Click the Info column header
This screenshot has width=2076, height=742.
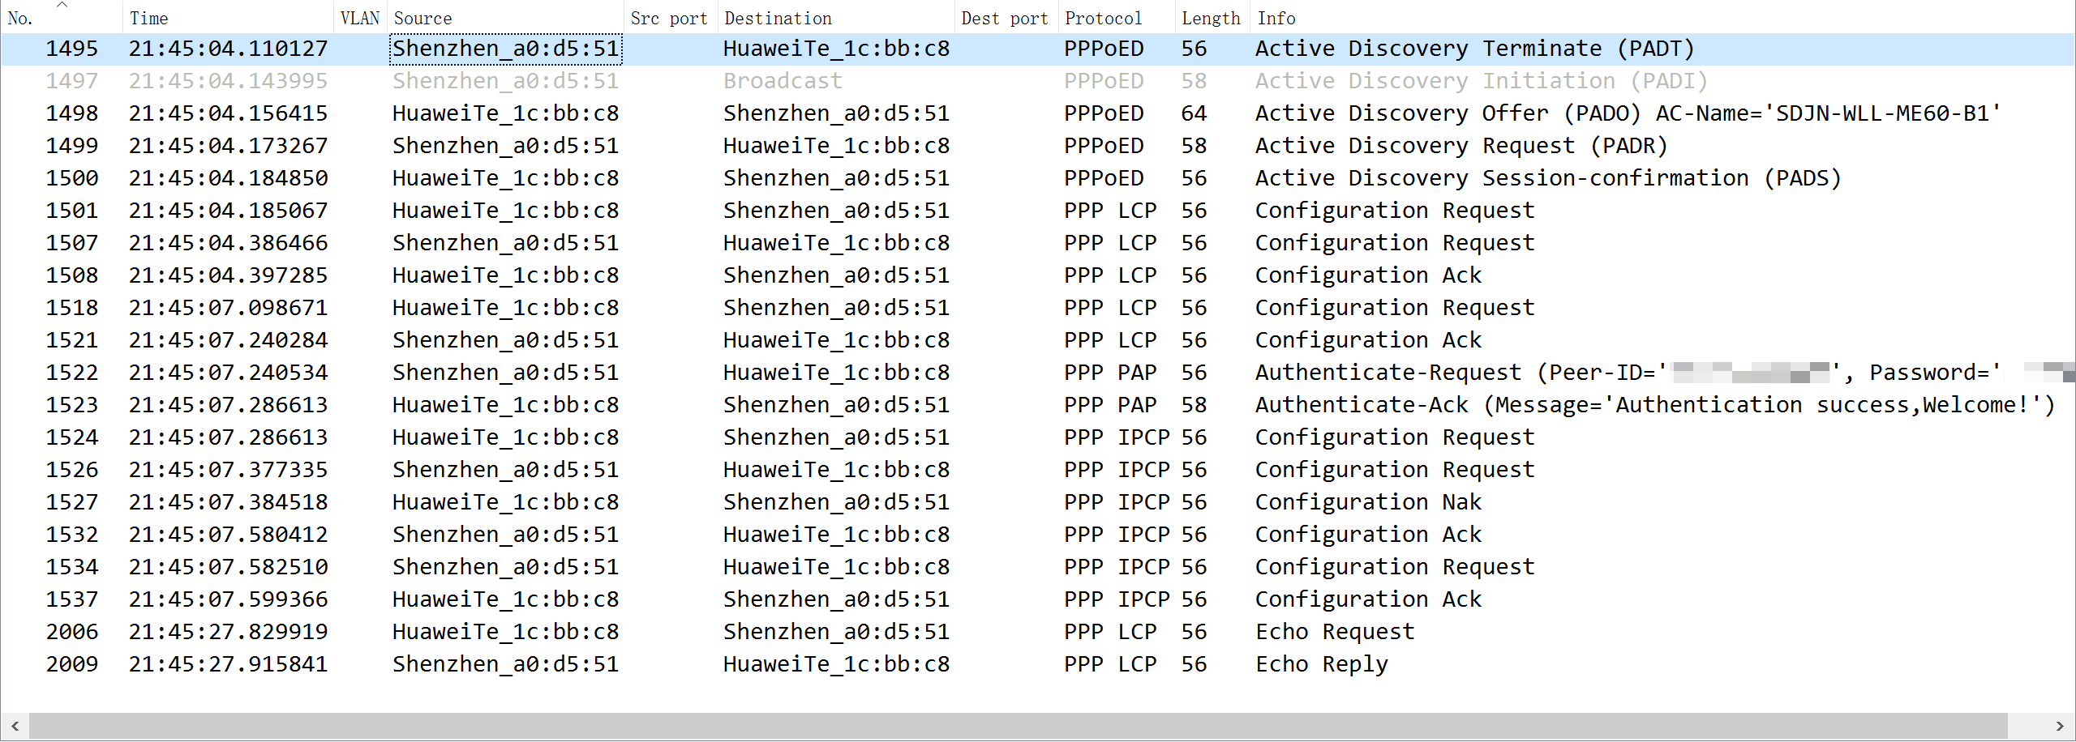point(1276,17)
